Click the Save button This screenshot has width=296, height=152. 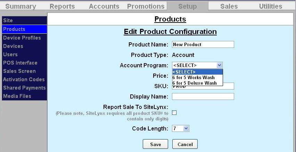click(x=155, y=144)
